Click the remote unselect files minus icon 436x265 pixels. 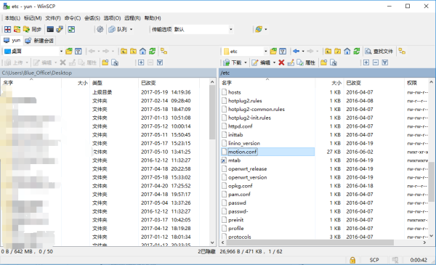coord(376,62)
